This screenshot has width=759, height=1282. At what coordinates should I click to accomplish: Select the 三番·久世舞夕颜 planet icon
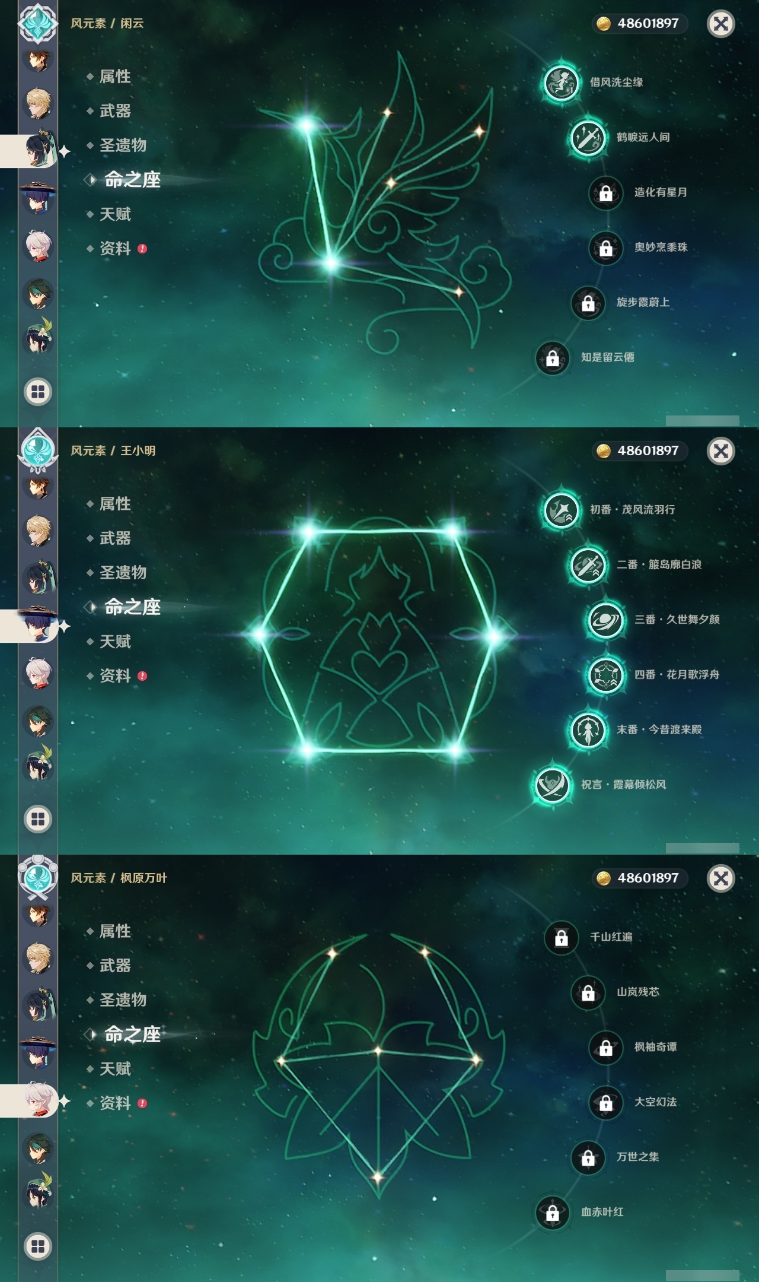(x=605, y=620)
